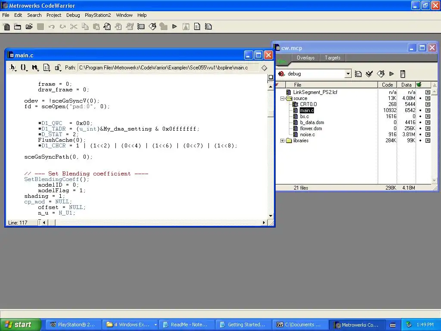
Task: Open the markers popup icon in main.c
Action: 35,68
